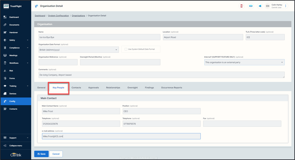This screenshot has width=295, height=160.
Task: Open the Internal organisation type dropdown
Action: pos(244,62)
